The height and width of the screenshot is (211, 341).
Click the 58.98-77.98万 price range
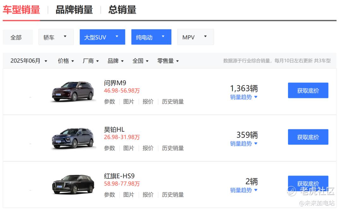[x=122, y=184]
